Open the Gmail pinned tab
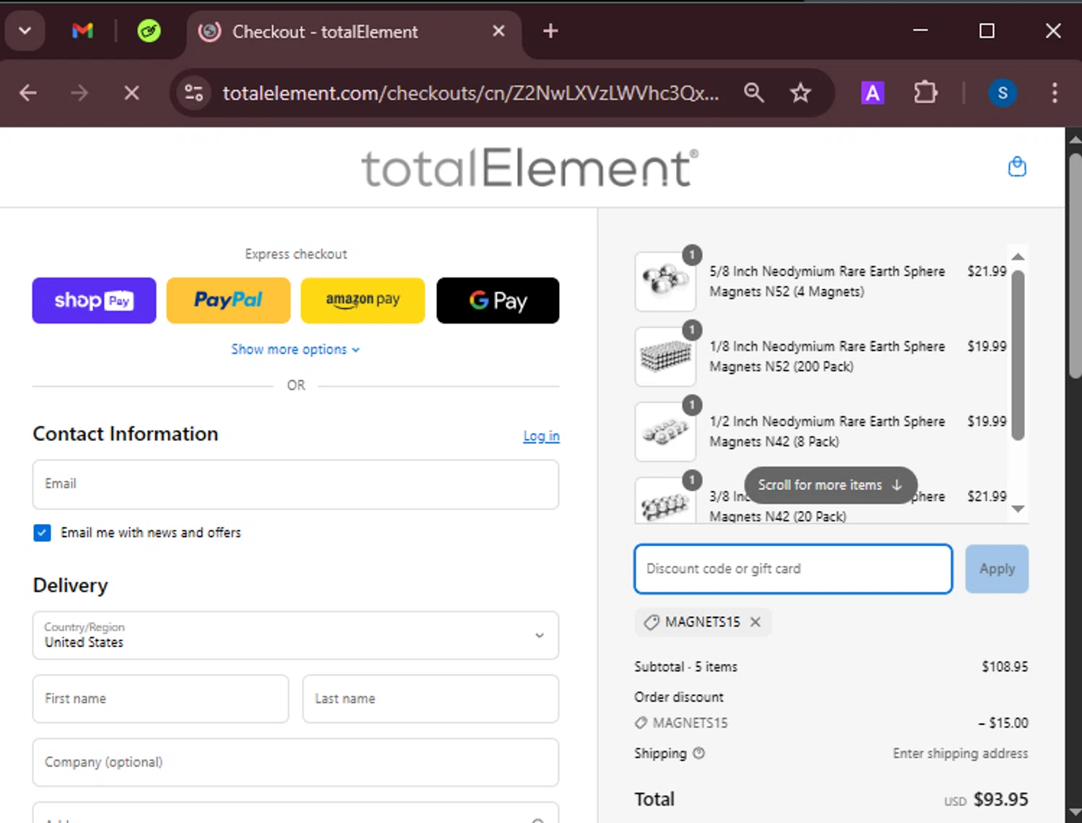 (x=83, y=31)
